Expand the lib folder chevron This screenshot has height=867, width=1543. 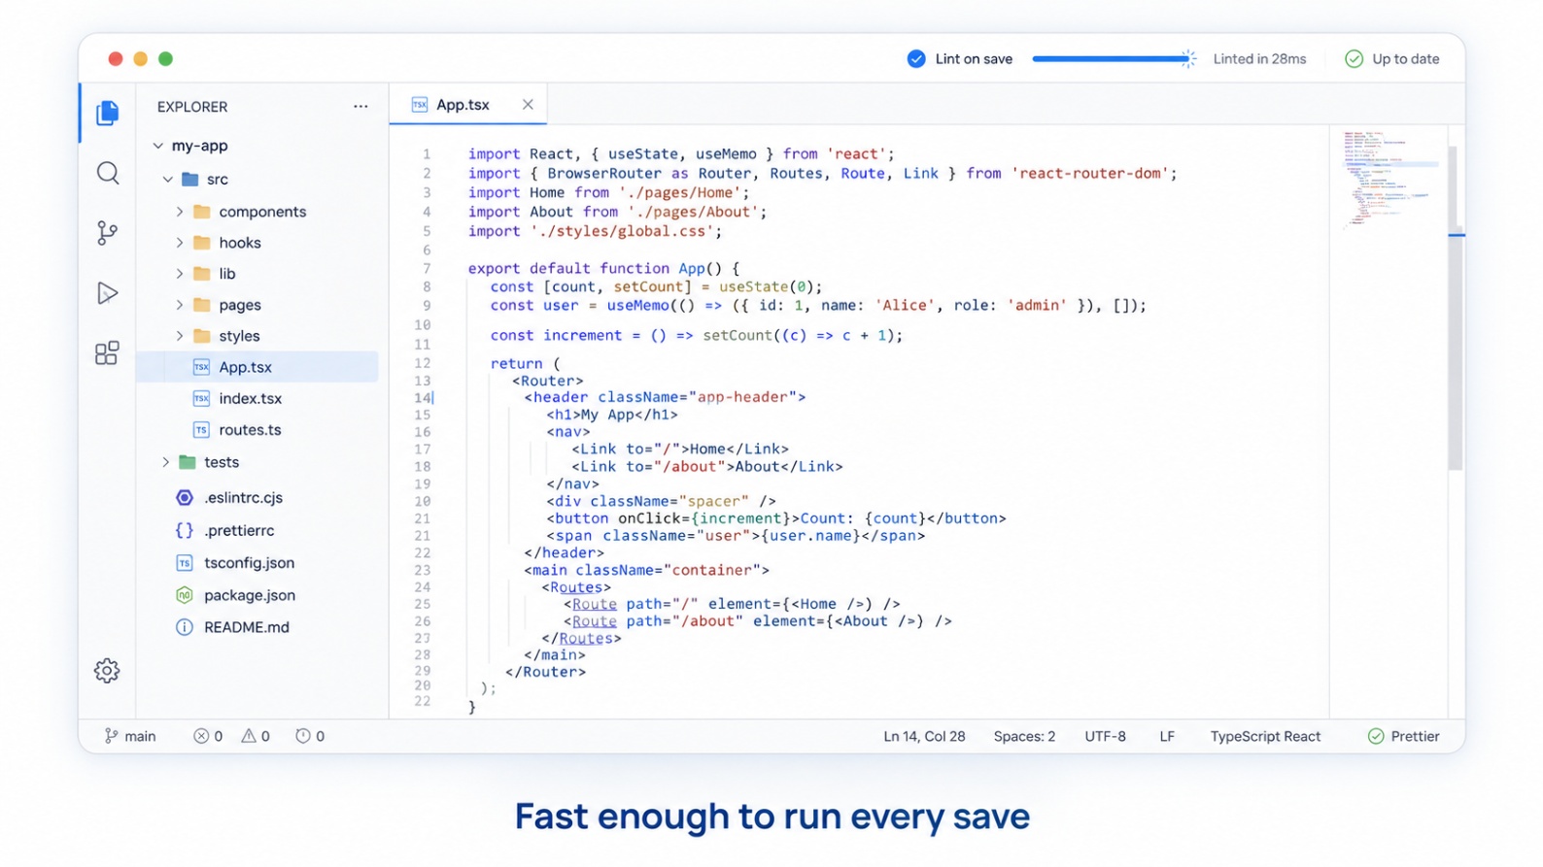[179, 274]
